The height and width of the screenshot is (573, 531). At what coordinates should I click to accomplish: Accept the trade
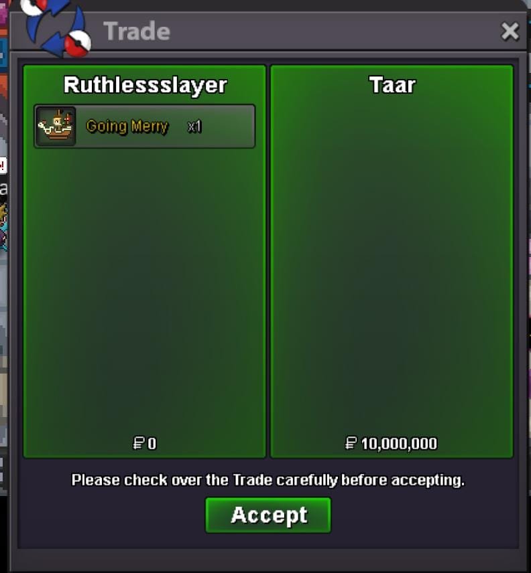click(x=268, y=515)
